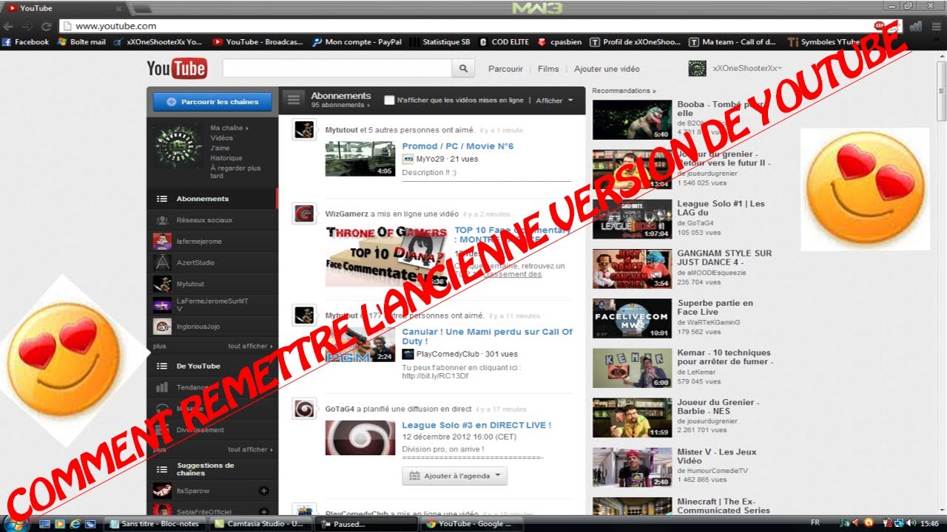The width and height of the screenshot is (947, 532).
Task: Switch to 'Sans titre - Bloc-notes' in taskbar
Action: (x=154, y=524)
